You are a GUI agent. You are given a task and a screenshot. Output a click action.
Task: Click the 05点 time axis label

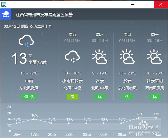click(x=104, y=135)
